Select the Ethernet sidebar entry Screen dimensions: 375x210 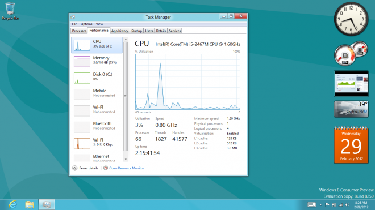(97, 158)
